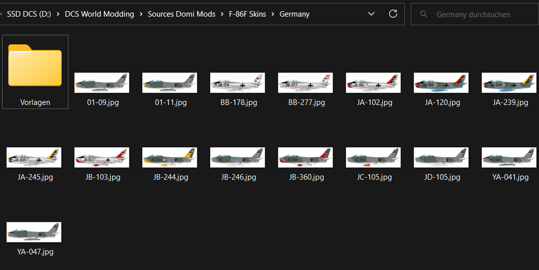Select the 01-09.jpg thumbnail
The image size is (539, 270).
pyautogui.click(x=103, y=83)
